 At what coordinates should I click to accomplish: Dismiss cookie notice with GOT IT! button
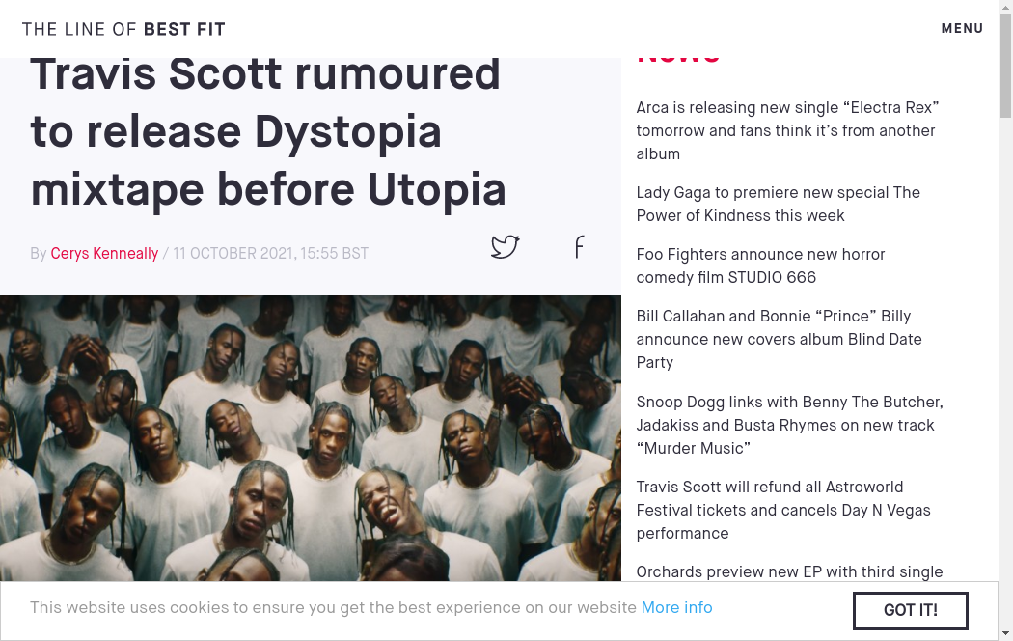tap(911, 611)
